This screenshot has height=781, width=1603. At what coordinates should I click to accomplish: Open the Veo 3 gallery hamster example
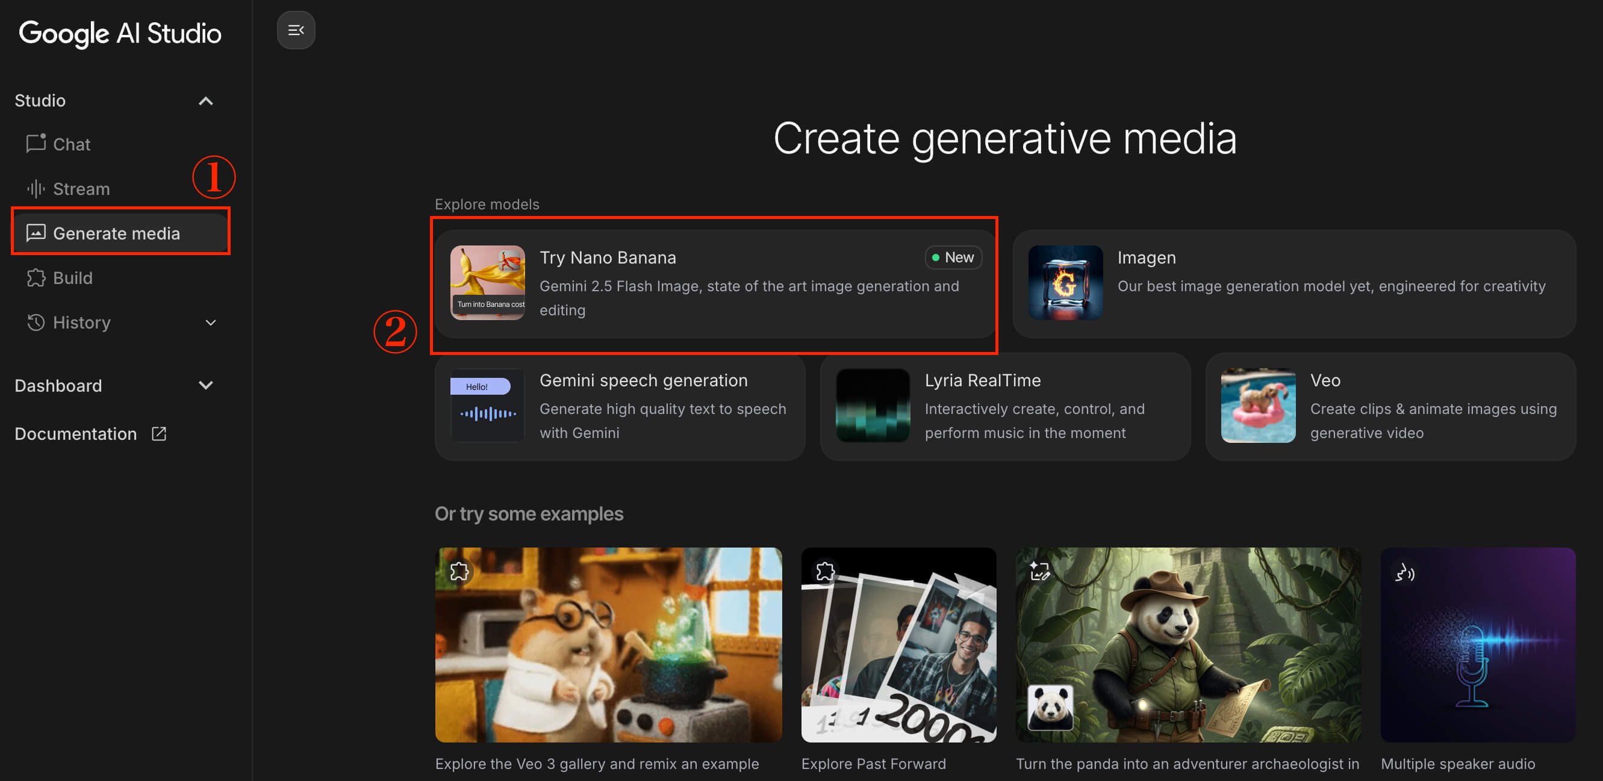point(608,644)
